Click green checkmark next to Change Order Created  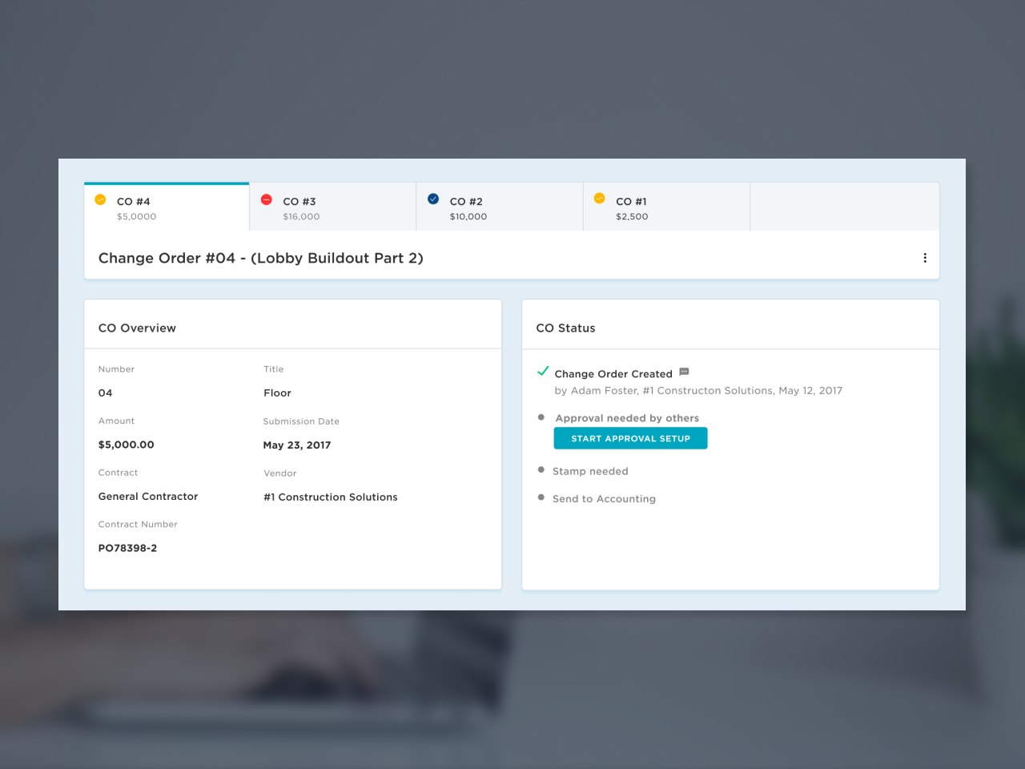pos(543,372)
